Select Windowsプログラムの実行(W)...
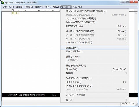Viewport: 139px width, 107px height. 95,22
